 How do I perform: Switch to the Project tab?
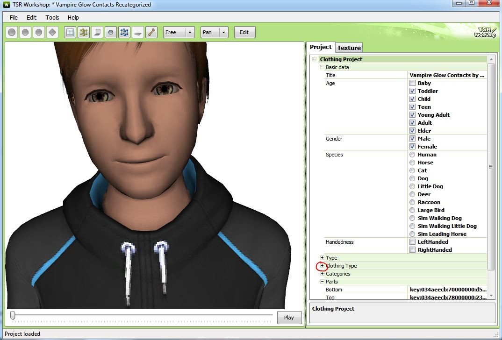pyautogui.click(x=321, y=47)
